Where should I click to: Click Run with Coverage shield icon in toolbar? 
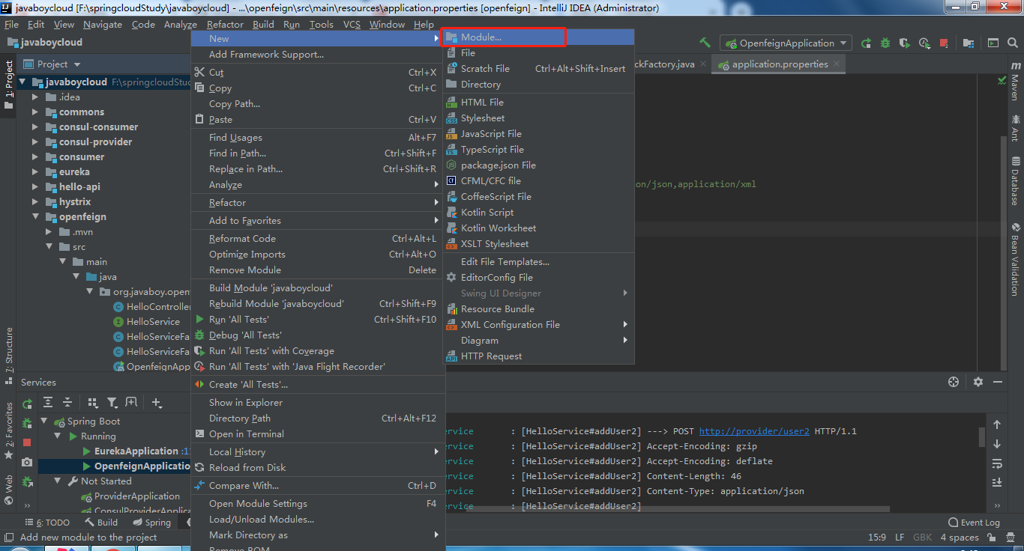[x=905, y=43]
